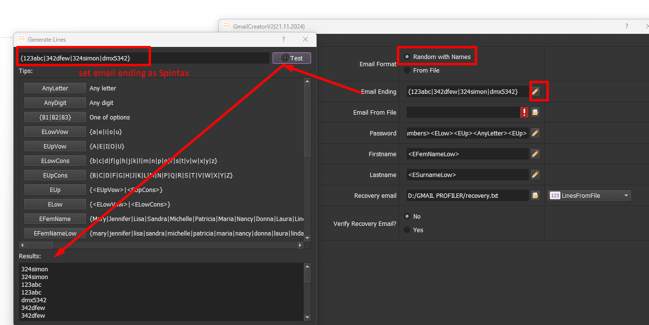Insert the ELowCons macro

coord(55,161)
